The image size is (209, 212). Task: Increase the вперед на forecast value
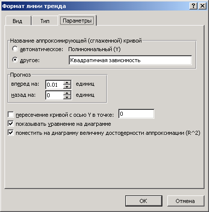click(x=67, y=83)
